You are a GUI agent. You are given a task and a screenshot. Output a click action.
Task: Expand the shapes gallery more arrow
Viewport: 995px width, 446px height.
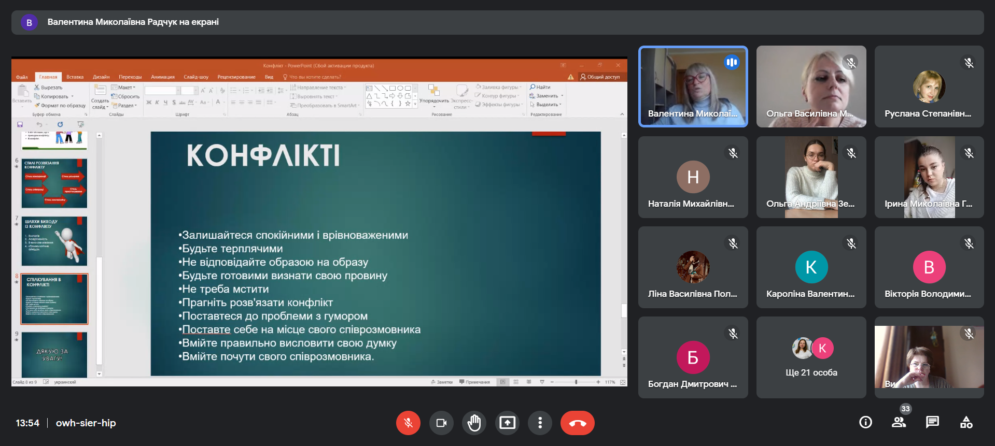coord(415,104)
